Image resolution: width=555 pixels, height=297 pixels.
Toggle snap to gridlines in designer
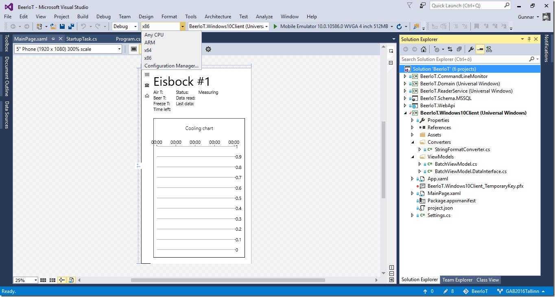pyautogui.click(x=52, y=280)
